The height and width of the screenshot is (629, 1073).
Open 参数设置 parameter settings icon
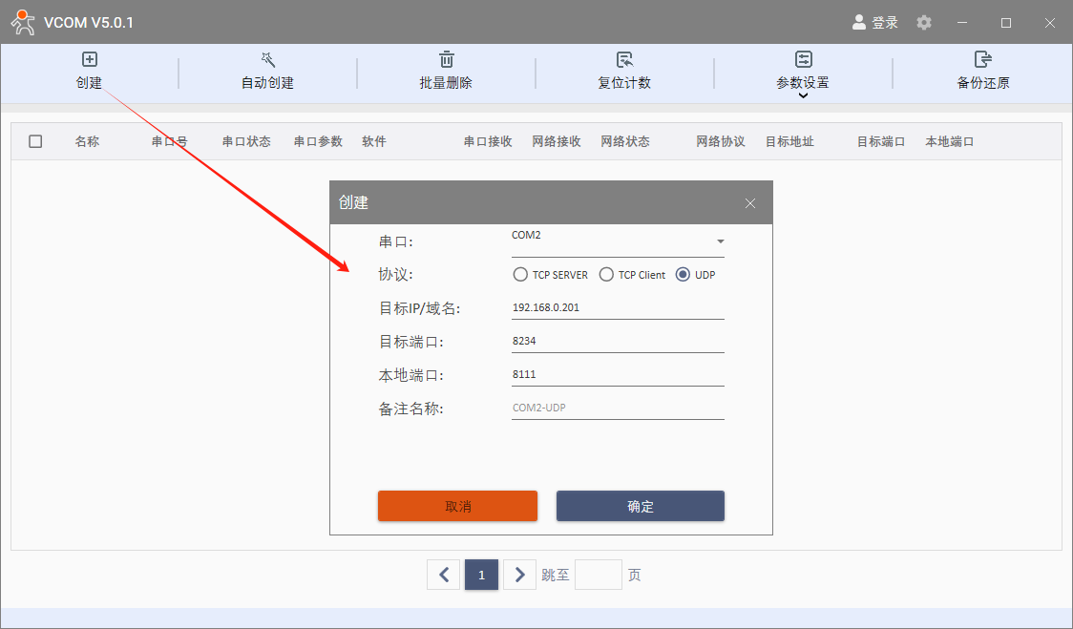coord(803,60)
